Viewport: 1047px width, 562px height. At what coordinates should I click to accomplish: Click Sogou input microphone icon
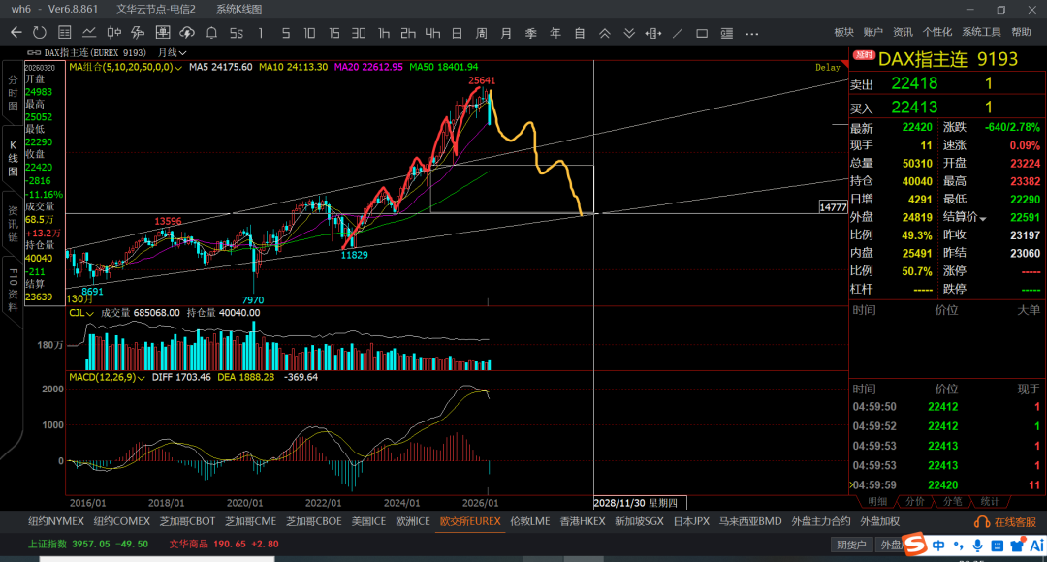[x=977, y=546]
